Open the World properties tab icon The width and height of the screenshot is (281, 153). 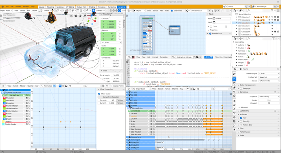coord(235,96)
